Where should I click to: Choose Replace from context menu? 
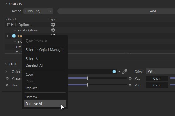click(45, 88)
